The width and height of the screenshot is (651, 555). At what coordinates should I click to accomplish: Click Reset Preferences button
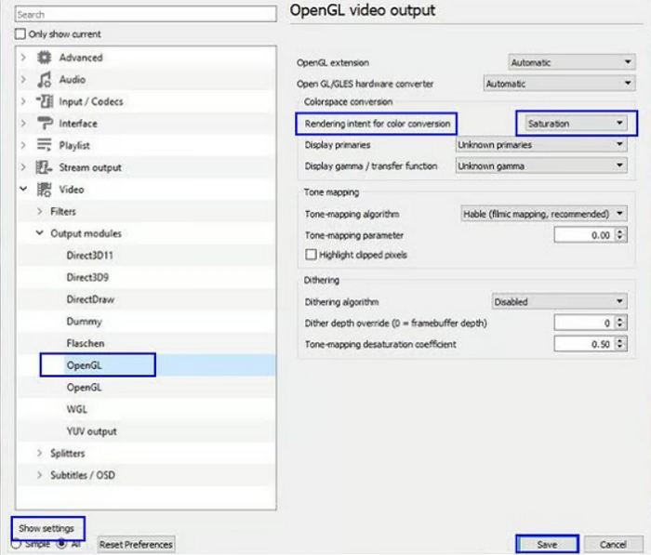pos(136,544)
